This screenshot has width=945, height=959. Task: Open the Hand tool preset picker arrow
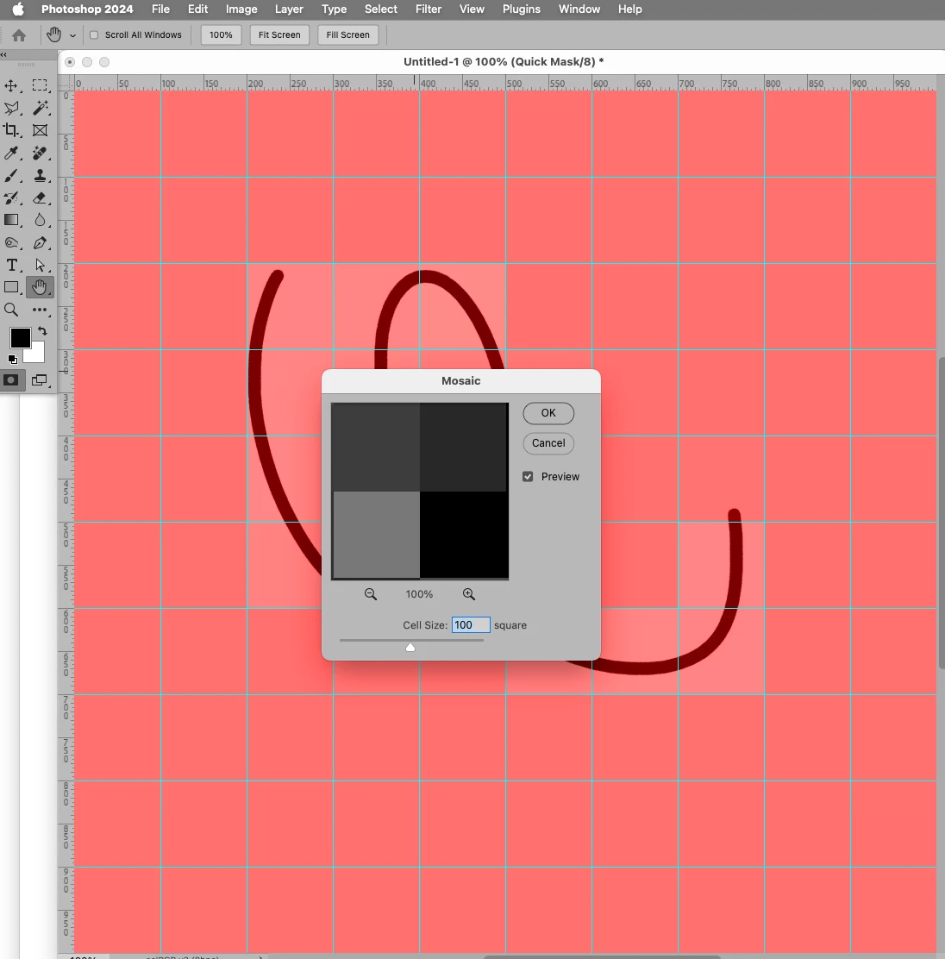tap(72, 35)
